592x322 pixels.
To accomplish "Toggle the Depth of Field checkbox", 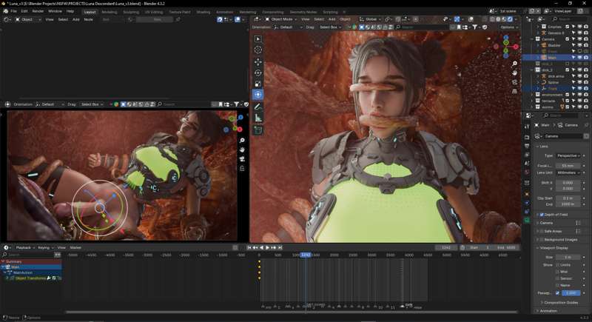I will click(x=542, y=215).
